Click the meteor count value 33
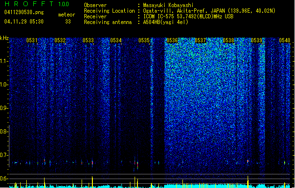 pyautogui.click(x=68, y=22)
